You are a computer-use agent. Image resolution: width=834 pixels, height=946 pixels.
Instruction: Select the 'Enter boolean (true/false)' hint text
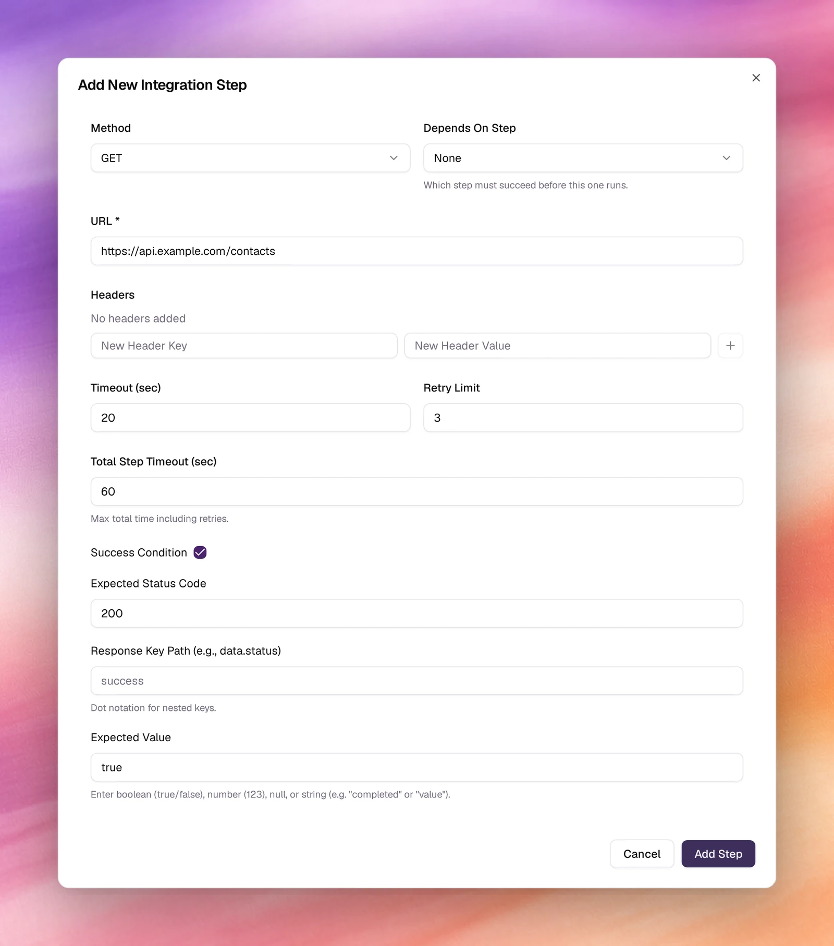tap(271, 794)
